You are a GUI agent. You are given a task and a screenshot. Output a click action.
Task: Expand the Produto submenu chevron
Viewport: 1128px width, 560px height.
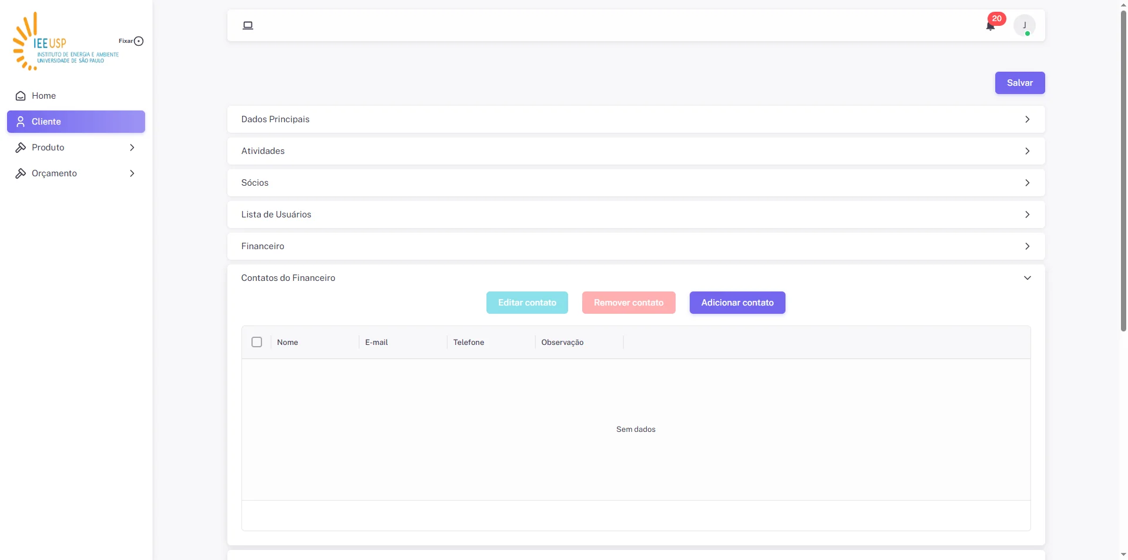(x=132, y=147)
